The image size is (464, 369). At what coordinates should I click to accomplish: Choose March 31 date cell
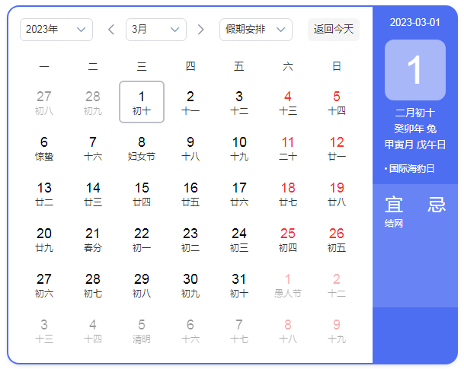point(239,285)
